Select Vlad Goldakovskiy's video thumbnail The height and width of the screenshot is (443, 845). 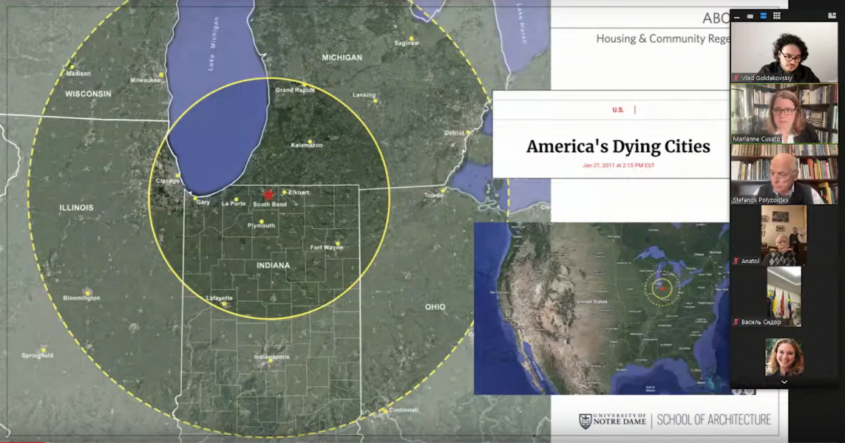tap(784, 50)
